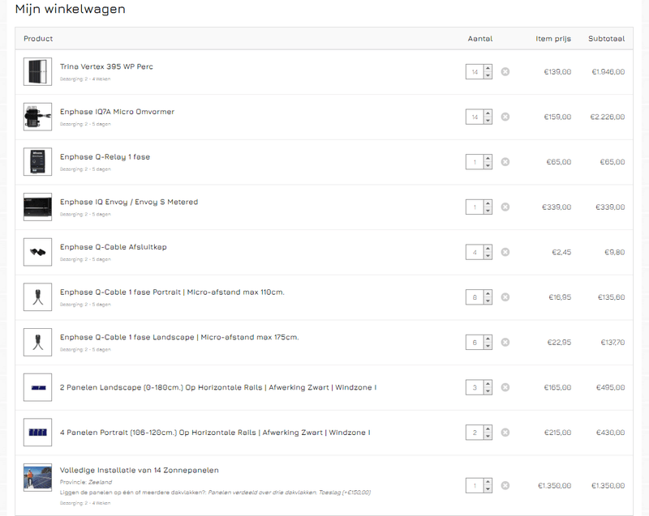The image size is (649, 516).
Task: Open Volledige Installatie thumbnail image
Action: click(37, 477)
